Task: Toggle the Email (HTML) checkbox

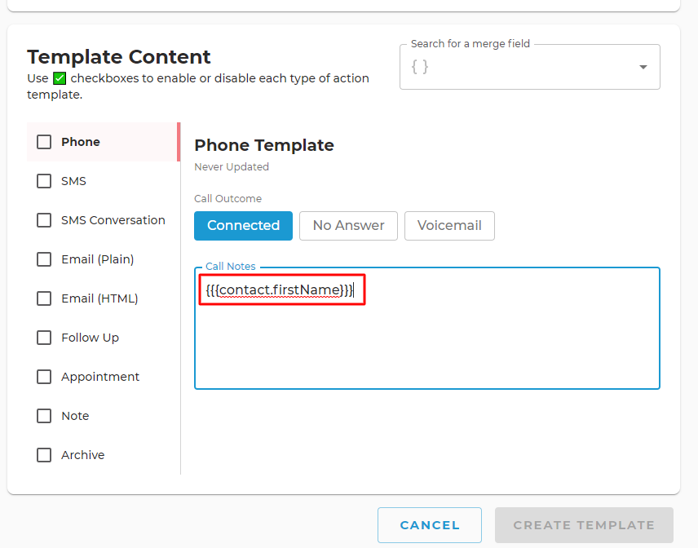Action: 44,298
